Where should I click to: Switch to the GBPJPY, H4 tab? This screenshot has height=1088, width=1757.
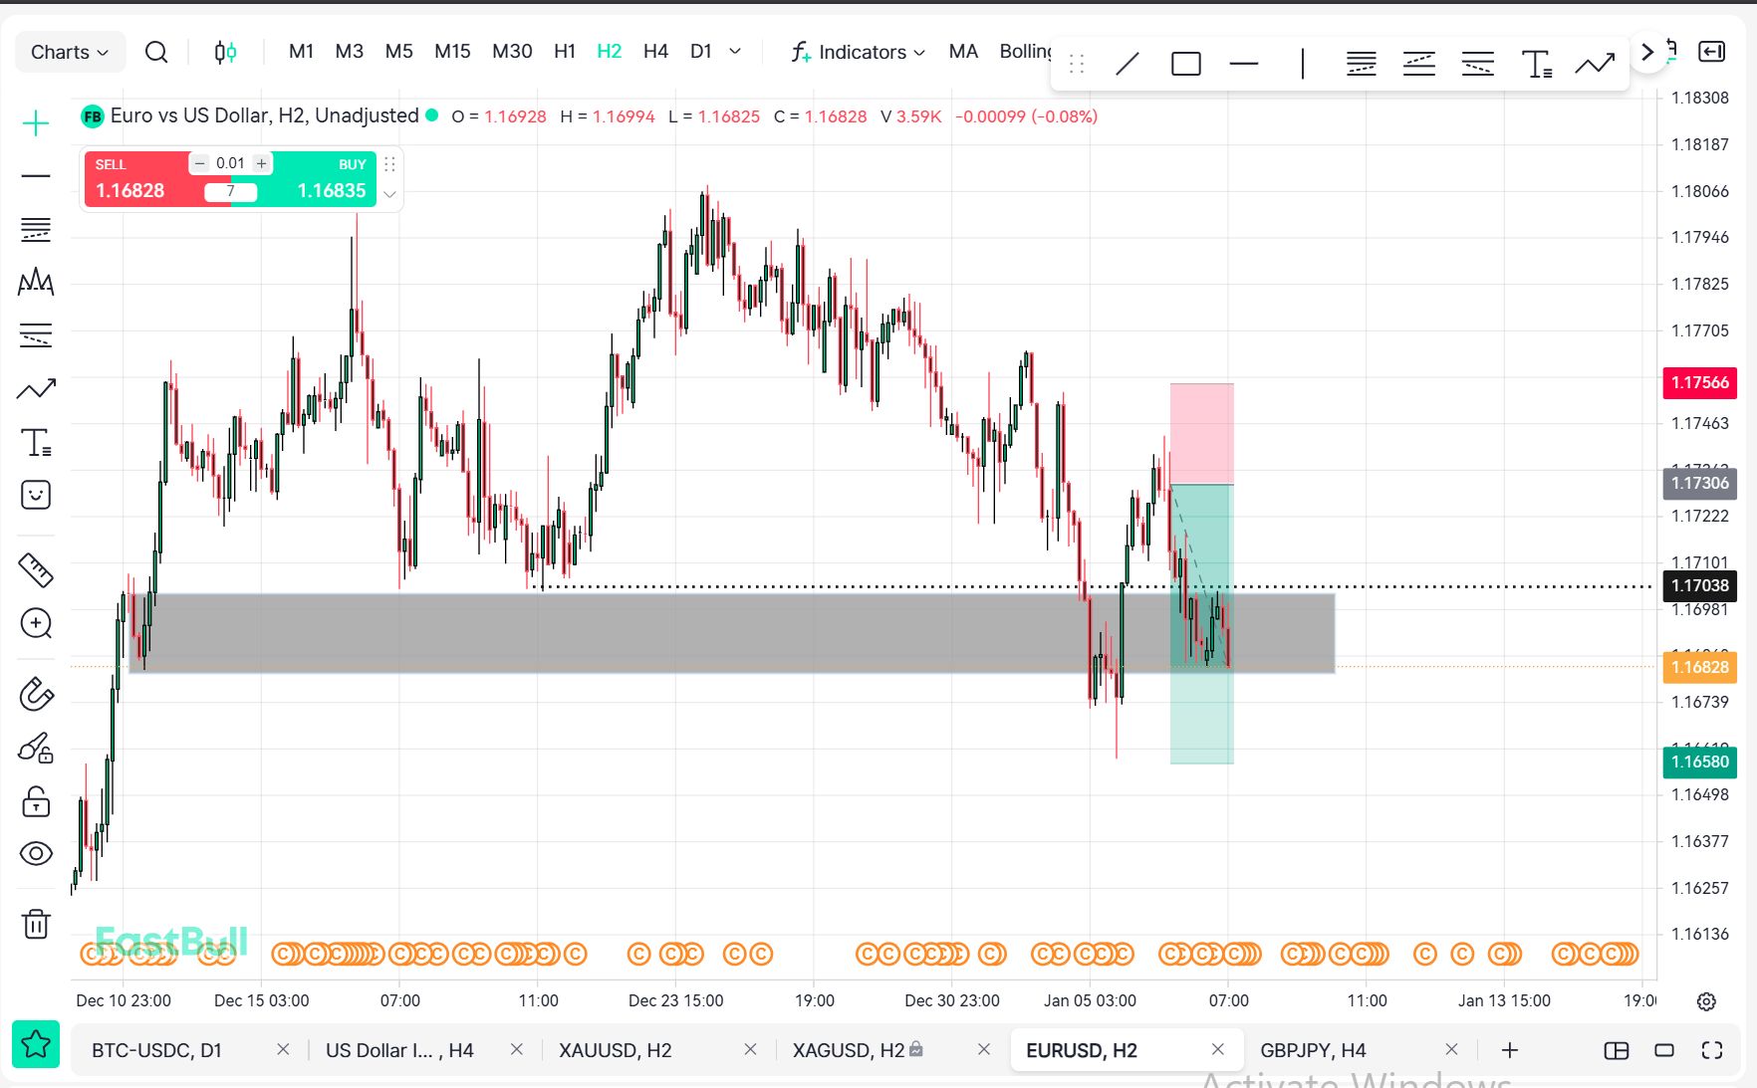tap(1312, 1050)
